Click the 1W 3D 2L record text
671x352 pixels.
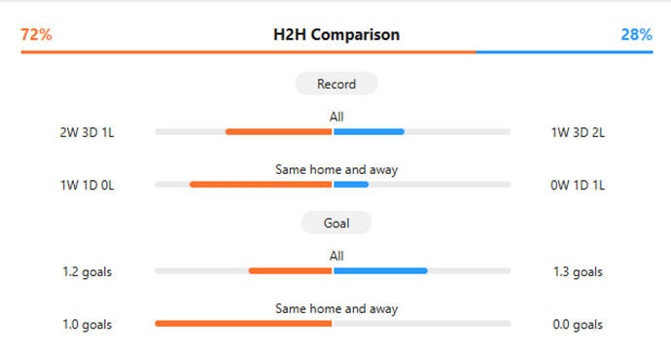pyautogui.click(x=578, y=132)
